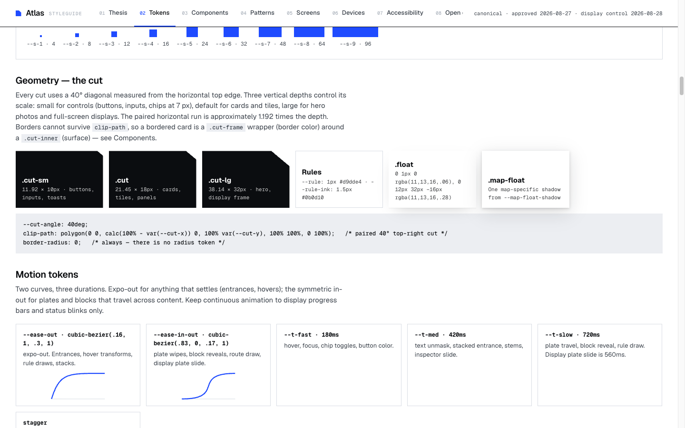Click the --s-7 spacing swatch

(270, 32)
